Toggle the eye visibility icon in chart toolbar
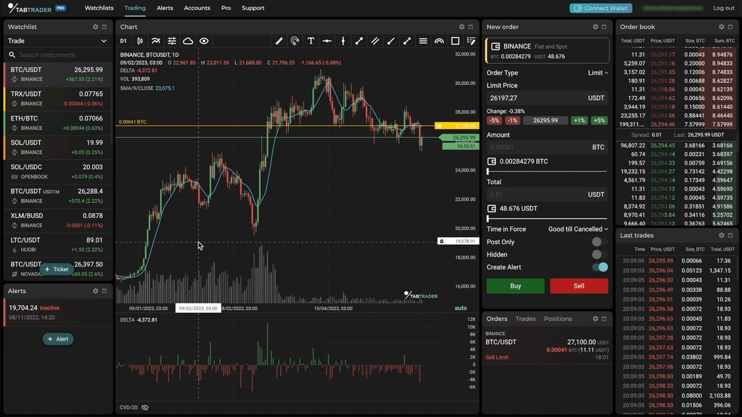Screen dimensions: 742x417 pos(204,41)
